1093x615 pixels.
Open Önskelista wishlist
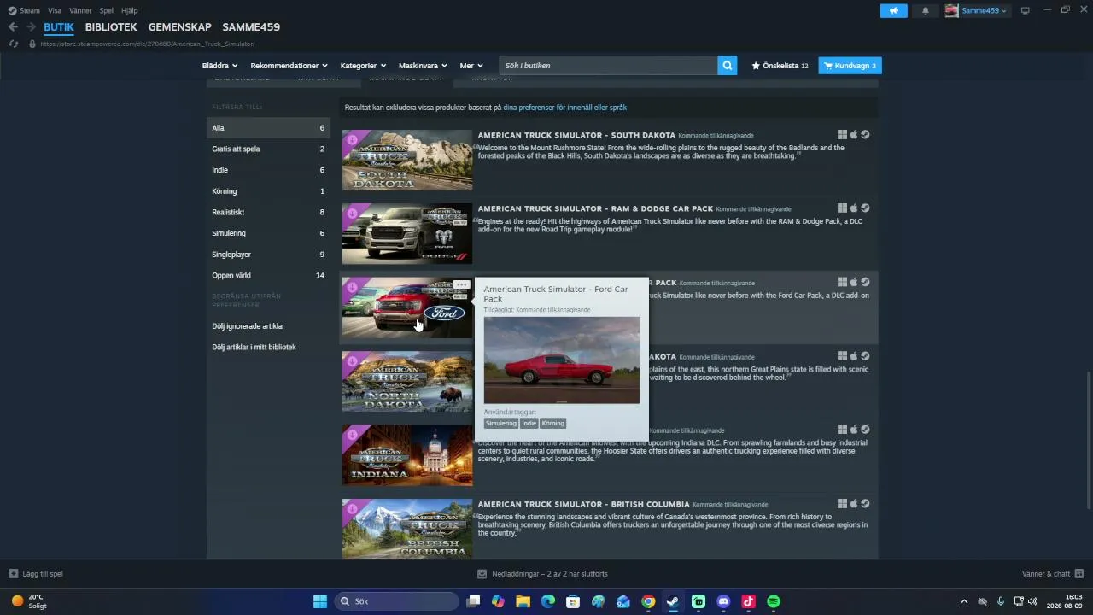[x=780, y=66]
